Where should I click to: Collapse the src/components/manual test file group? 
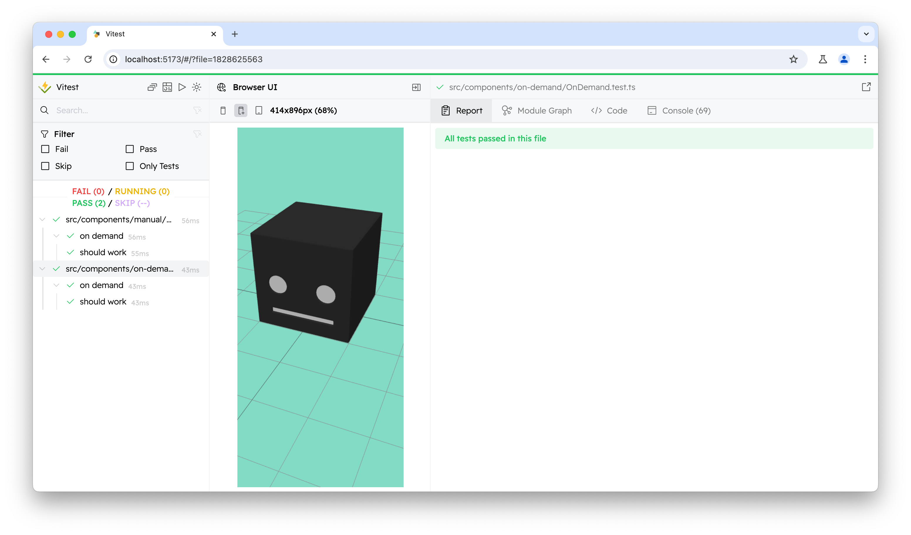pos(42,219)
